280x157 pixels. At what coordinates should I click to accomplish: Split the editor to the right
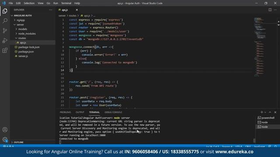(270, 10)
